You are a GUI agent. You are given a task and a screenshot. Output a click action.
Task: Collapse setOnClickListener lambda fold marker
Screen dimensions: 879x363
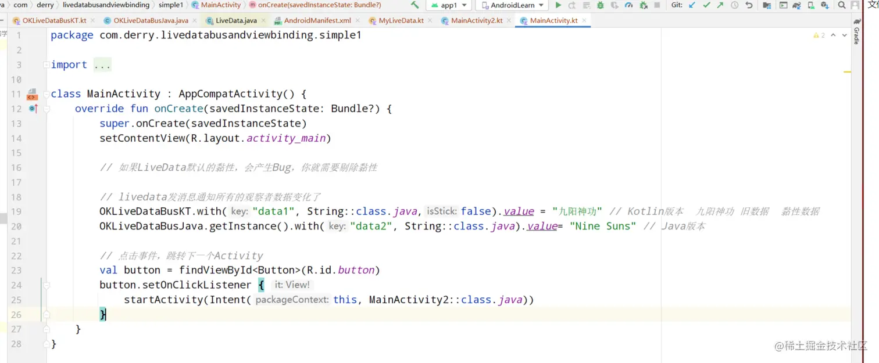click(x=46, y=285)
